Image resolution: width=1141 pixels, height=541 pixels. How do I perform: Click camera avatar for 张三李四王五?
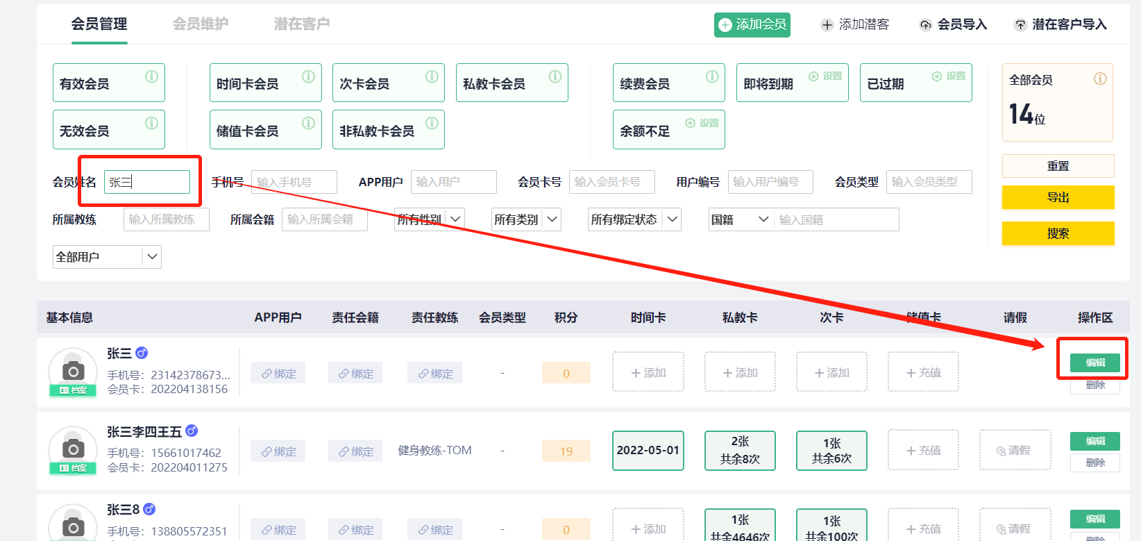tap(73, 447)
